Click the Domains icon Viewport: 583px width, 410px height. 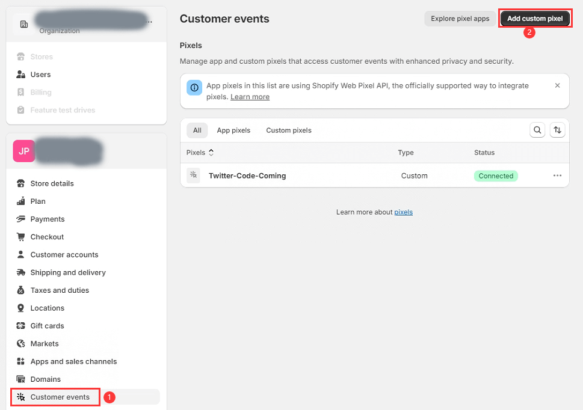point(21,379)
